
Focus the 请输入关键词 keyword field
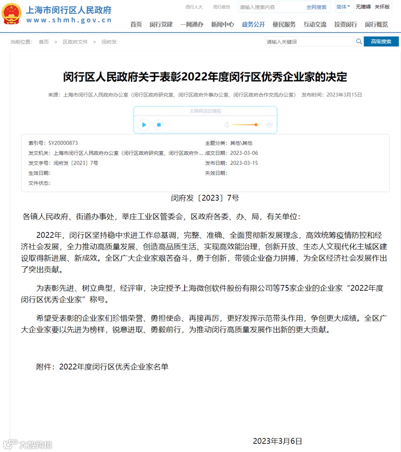click(310, 42)
